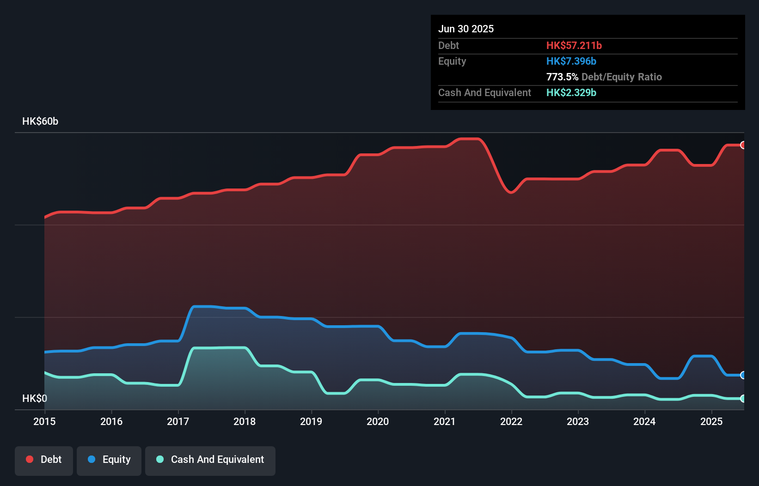Image resolution: width=759 pixels, height=486 pixels.
Task: Toggle the Cash And Equivalent legend chip
Action: (210, 460)
